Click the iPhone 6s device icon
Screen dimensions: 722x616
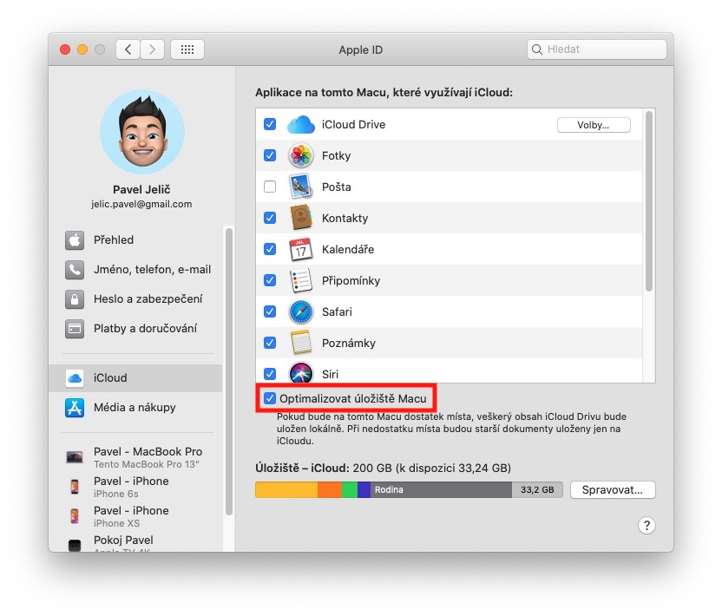click(x=75, y=486)
